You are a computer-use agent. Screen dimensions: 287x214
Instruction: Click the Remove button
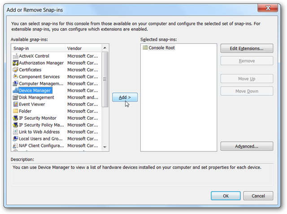(x=247, y=61)
